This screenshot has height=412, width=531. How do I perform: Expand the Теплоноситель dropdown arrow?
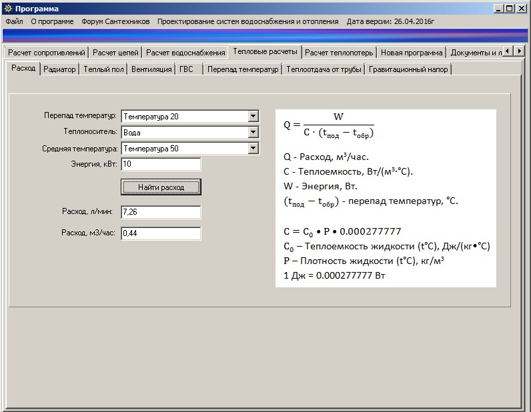tap(253, 132)
